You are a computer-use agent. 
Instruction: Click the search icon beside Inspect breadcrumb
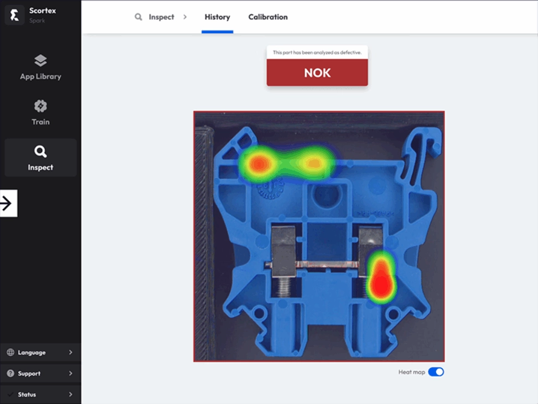[138, 17]
